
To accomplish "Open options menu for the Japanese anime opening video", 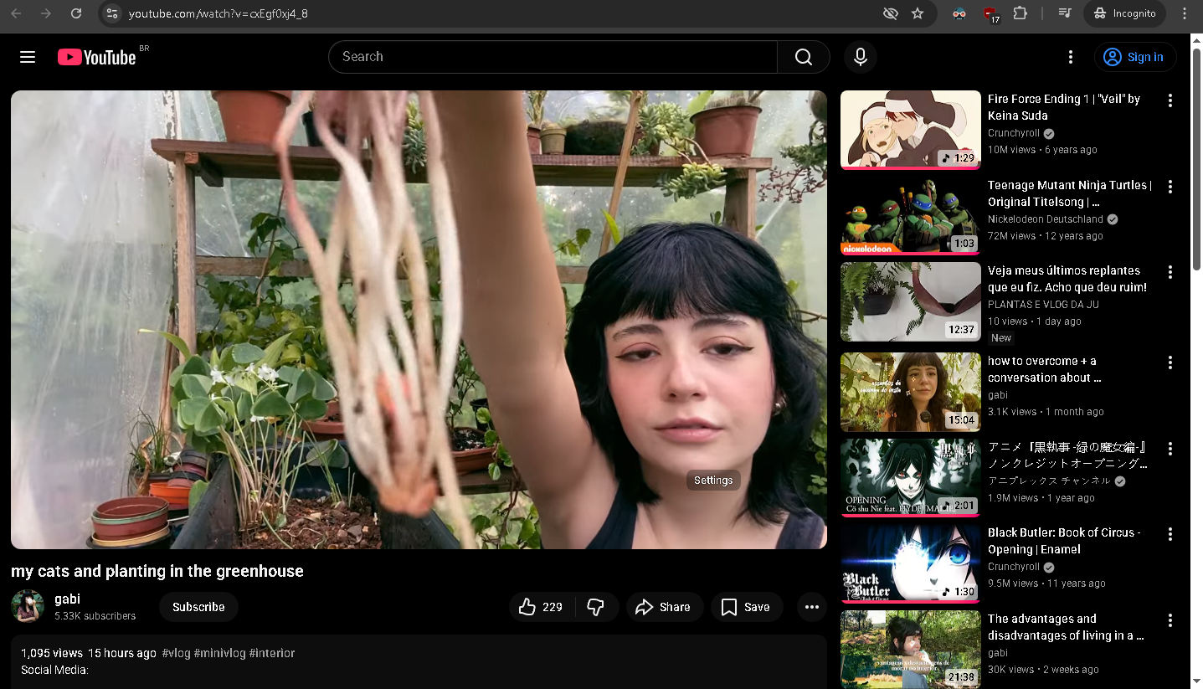I will [1170, 449].
